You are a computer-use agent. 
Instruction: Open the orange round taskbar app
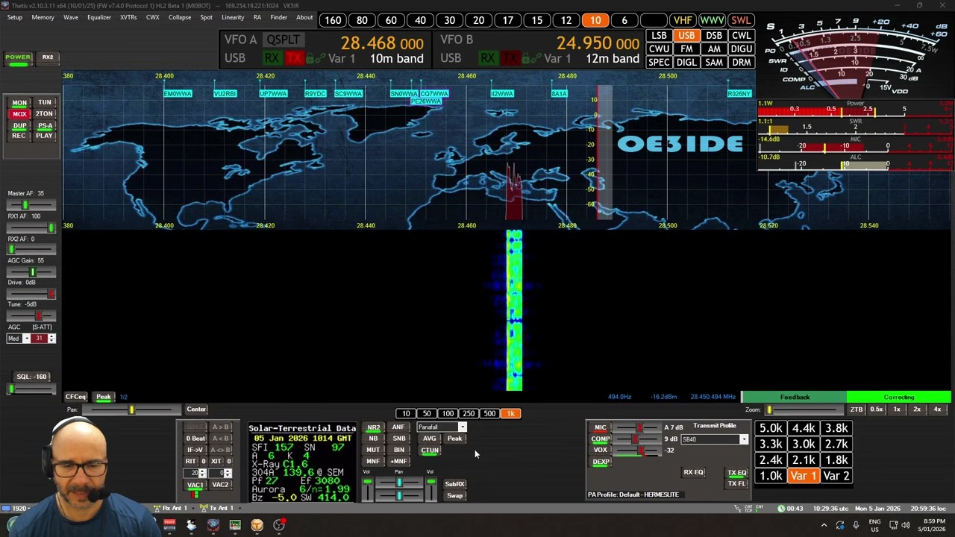(x=257, y=525)
